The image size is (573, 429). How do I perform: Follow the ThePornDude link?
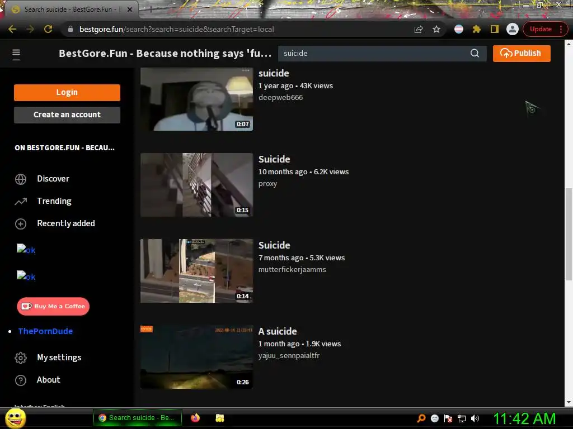point(45,331)
